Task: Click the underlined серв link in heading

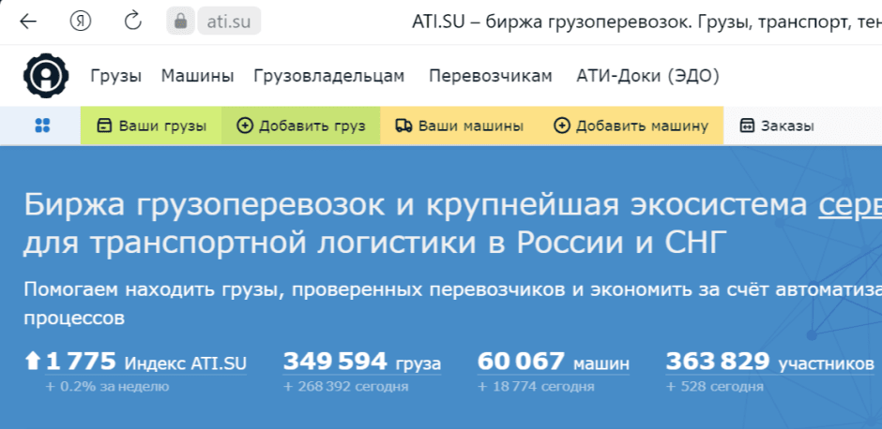Action: tap(850, 206)
